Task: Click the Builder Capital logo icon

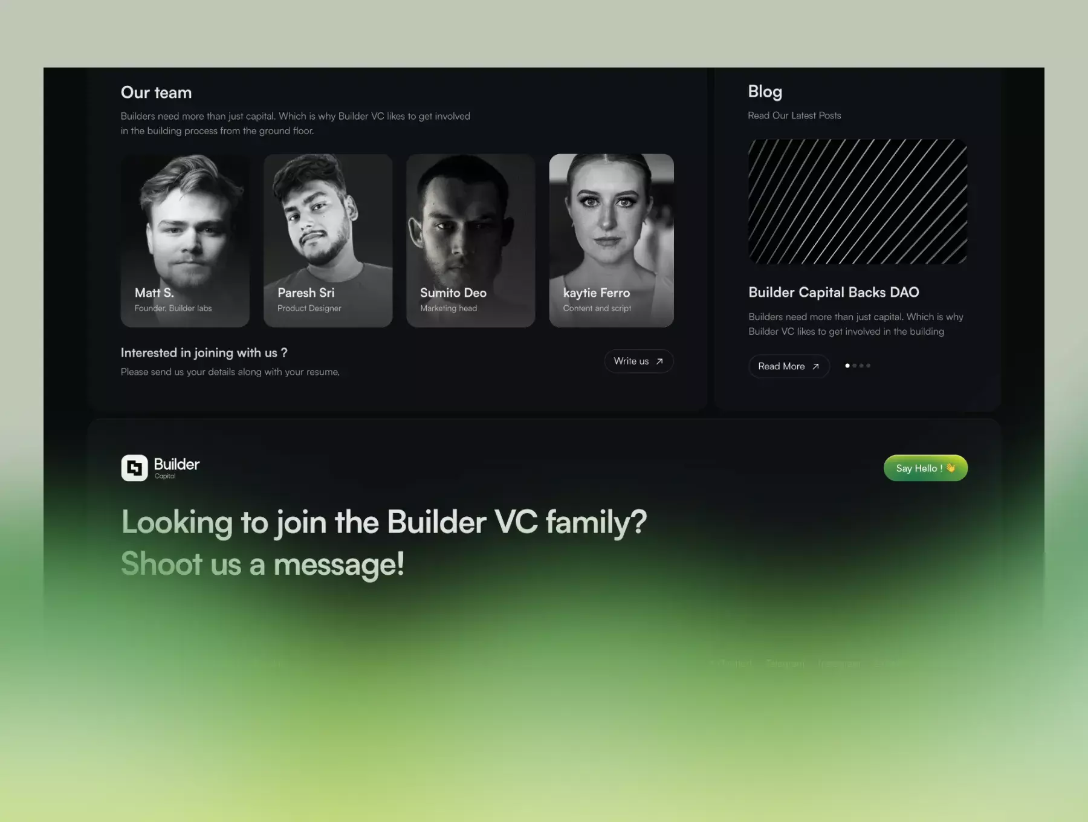Action: (x=134, y=468)
